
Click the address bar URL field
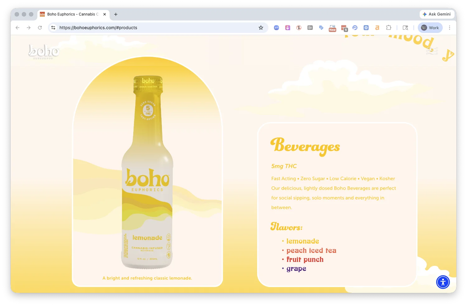tap(156, 28)
